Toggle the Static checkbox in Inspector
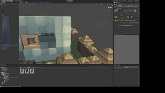 tap(136, 4)
